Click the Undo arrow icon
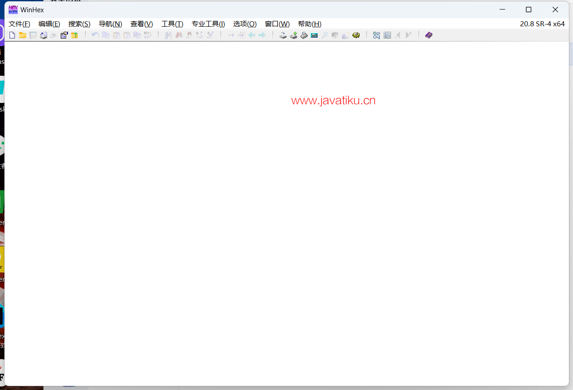This screenshot has width=573, height=390. click(x=95, y=35)
